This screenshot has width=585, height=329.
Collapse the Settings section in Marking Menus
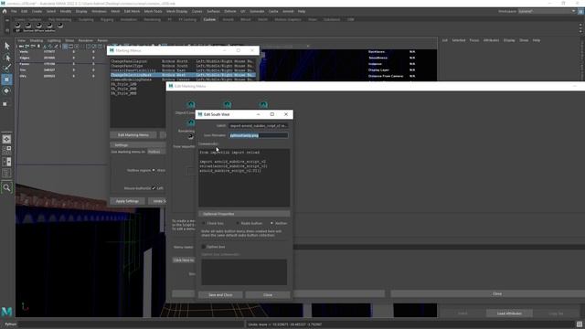point(138,144)
